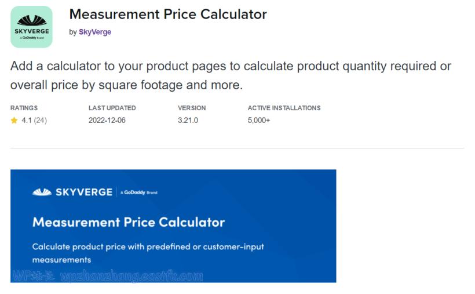Click the VERSION label

[192, 108]
